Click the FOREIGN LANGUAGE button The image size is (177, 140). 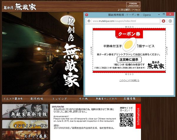133,5
